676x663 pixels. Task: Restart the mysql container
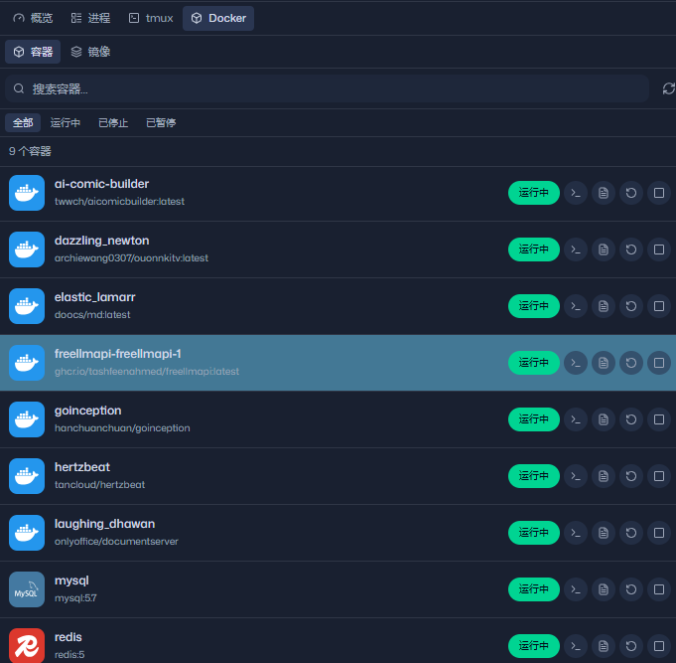pos(631,589)
